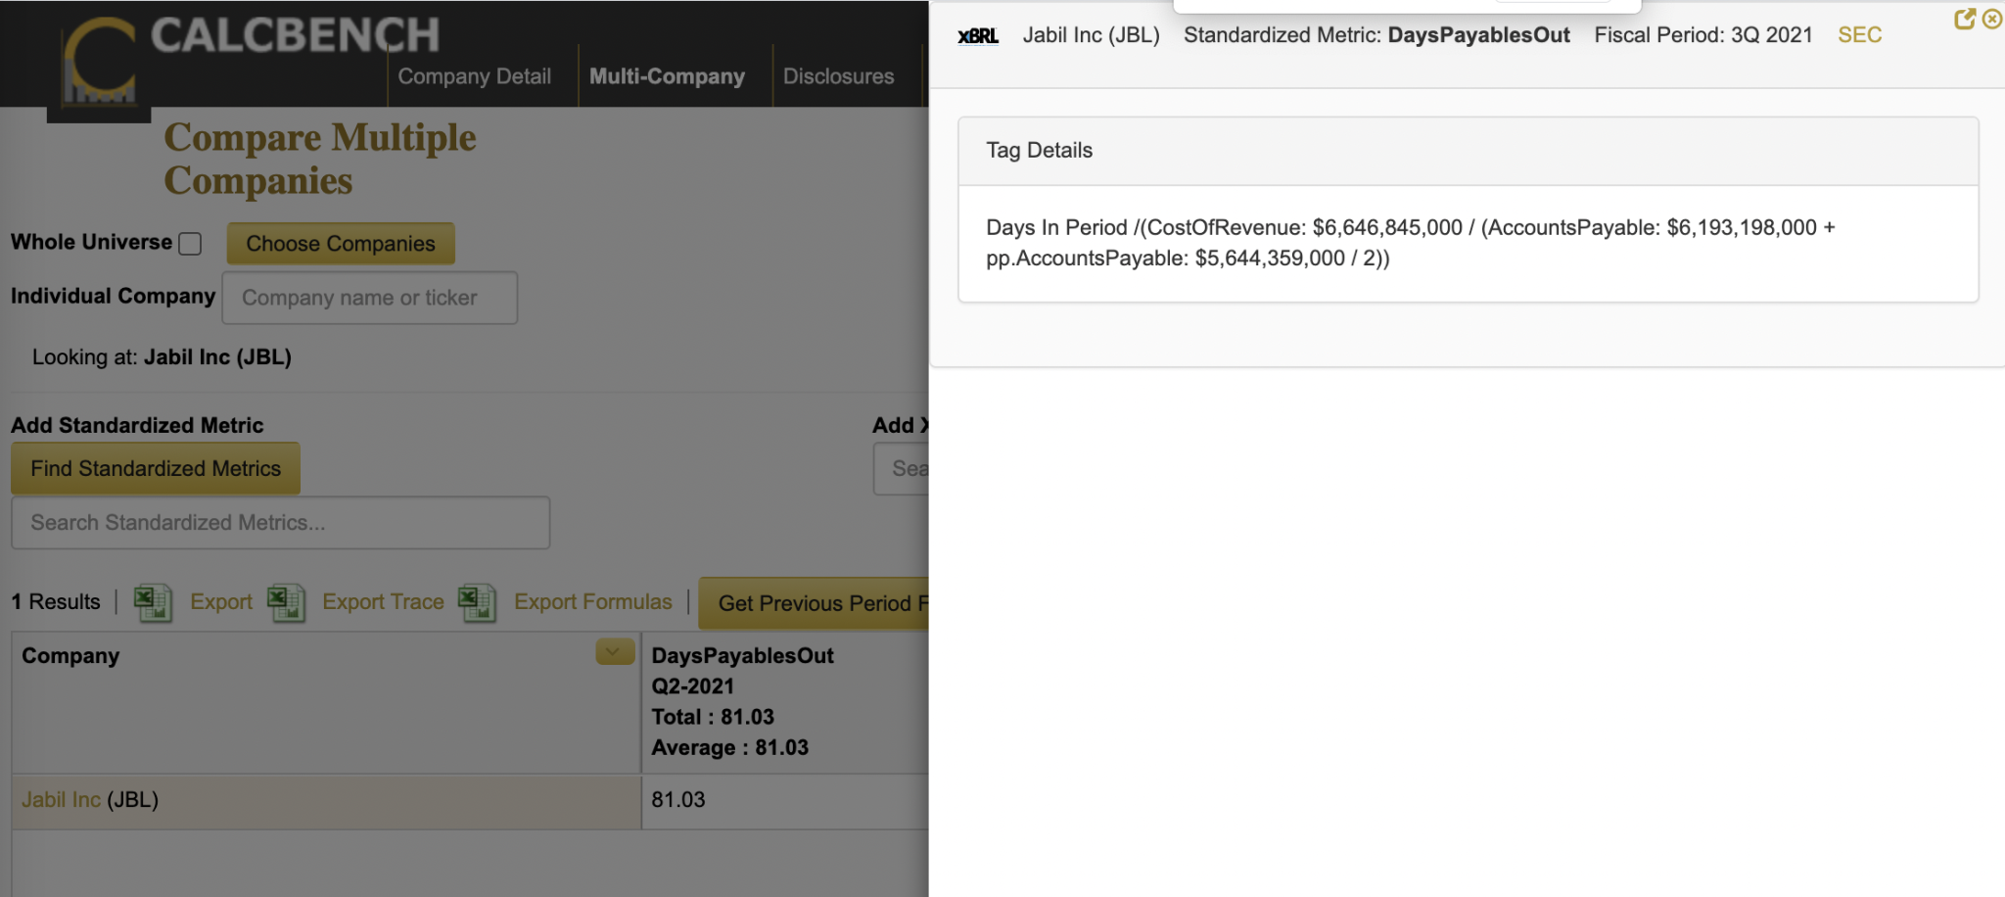Screen dimensions: 2005x897
Task: Close the tag details panel
Action: point(1991,20)
